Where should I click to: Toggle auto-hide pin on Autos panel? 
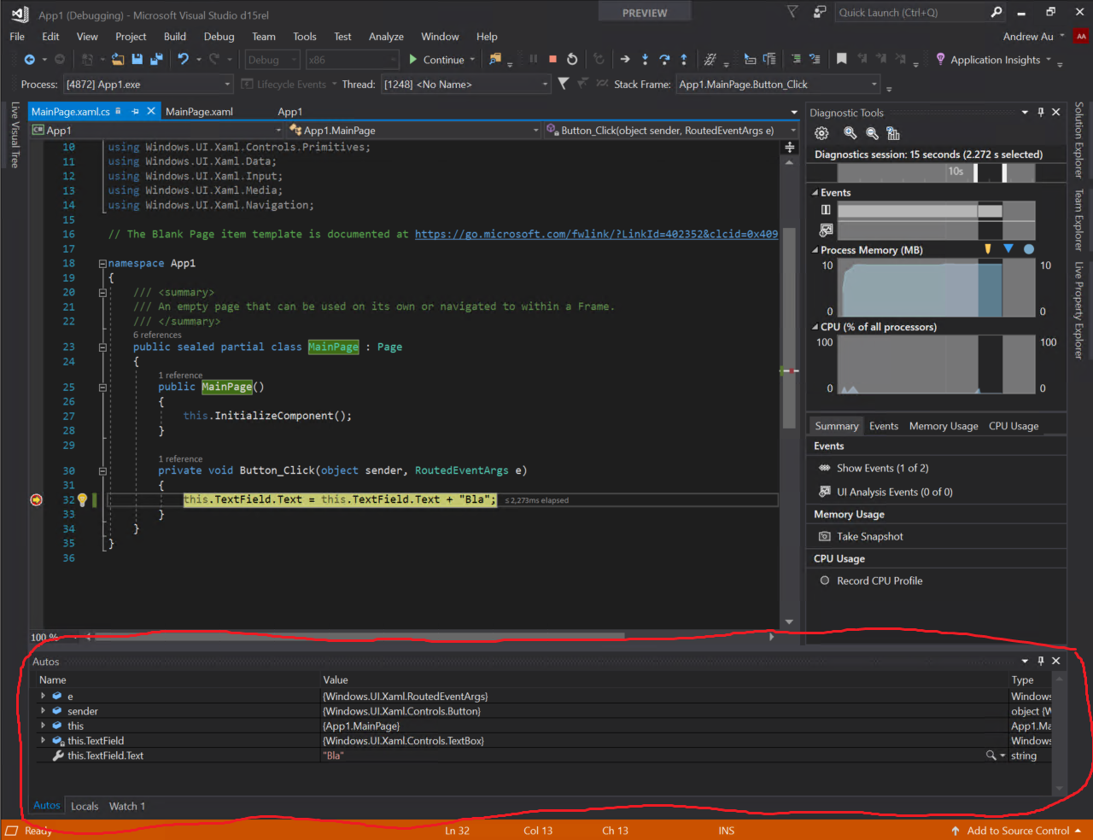1041,661
